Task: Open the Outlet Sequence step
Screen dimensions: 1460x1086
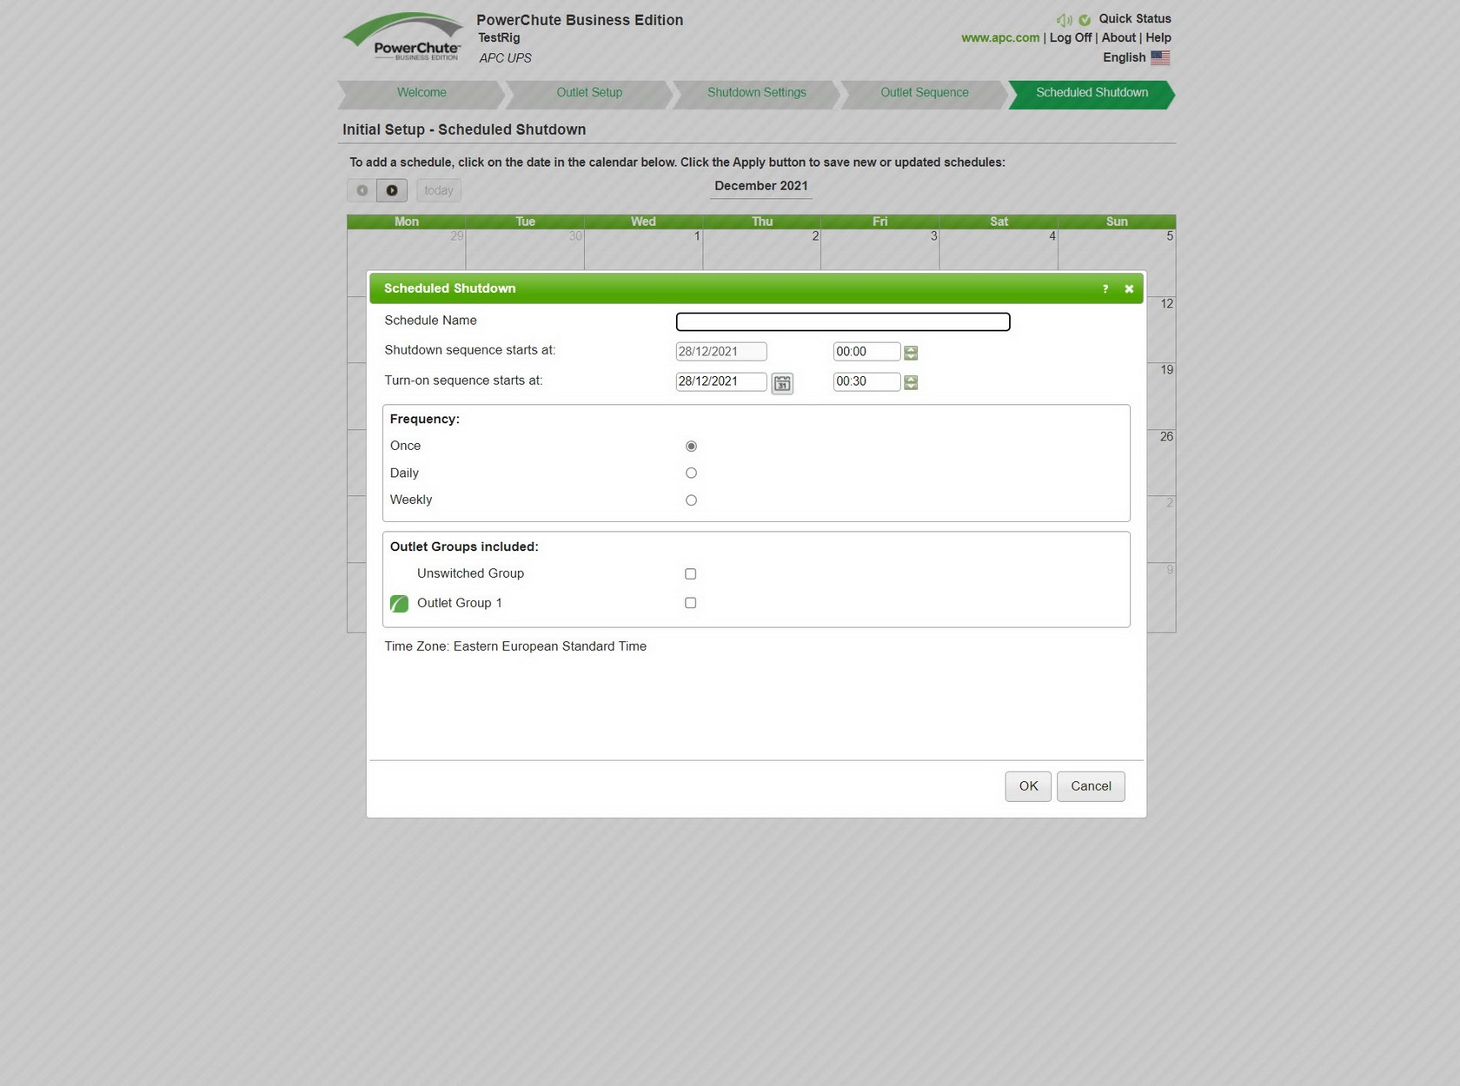Action: (924, 93)
